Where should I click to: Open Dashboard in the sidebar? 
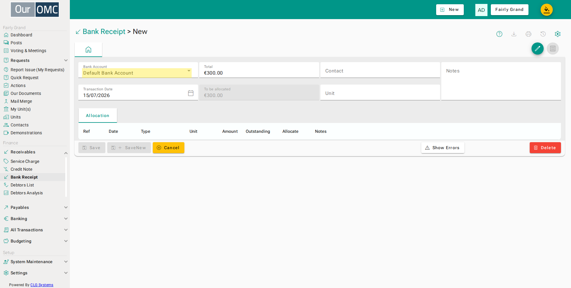point(21,35)
